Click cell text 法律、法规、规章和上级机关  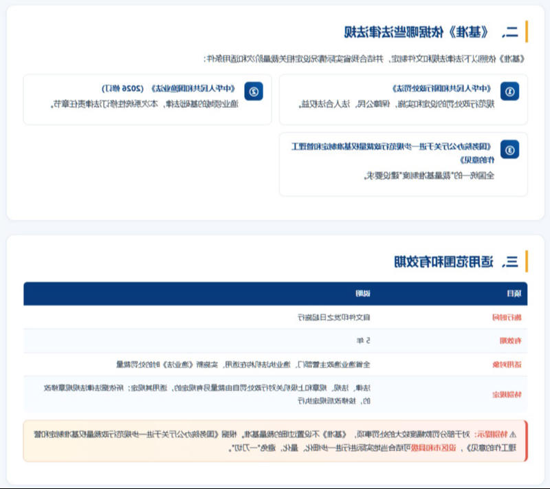[324, 388]
